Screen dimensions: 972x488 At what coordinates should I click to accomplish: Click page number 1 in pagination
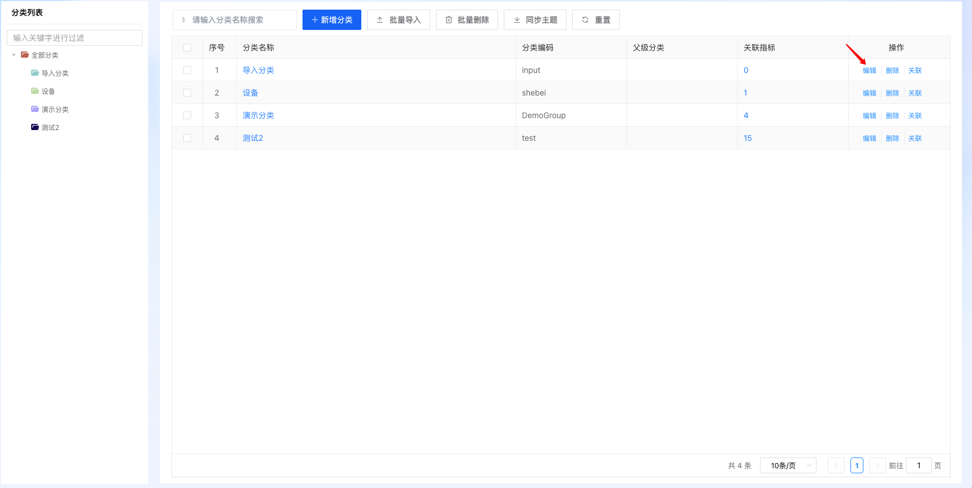(857, 465)
